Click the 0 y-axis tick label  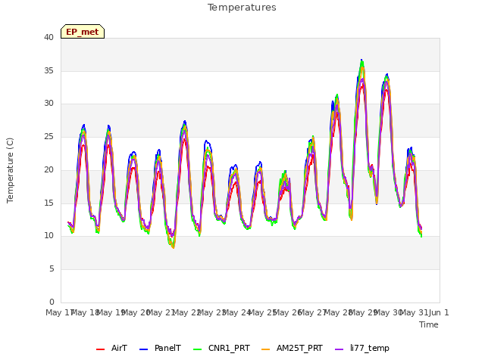point(52,302)
